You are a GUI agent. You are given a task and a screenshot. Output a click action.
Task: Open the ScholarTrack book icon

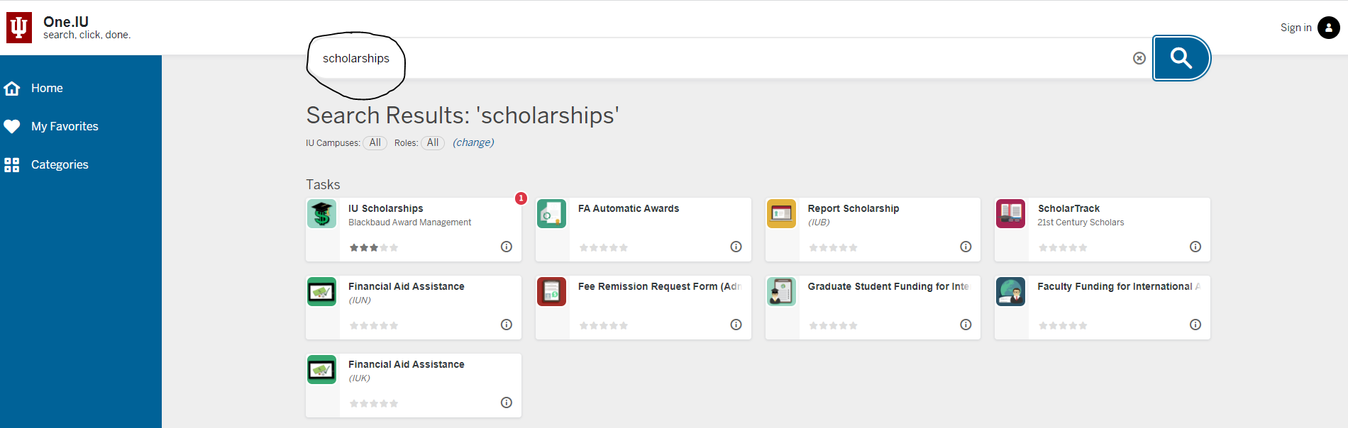(1010, 213)
